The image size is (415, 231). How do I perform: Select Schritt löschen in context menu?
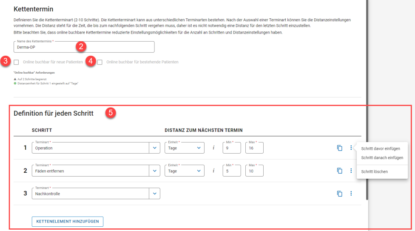click(x=374, y=172)
